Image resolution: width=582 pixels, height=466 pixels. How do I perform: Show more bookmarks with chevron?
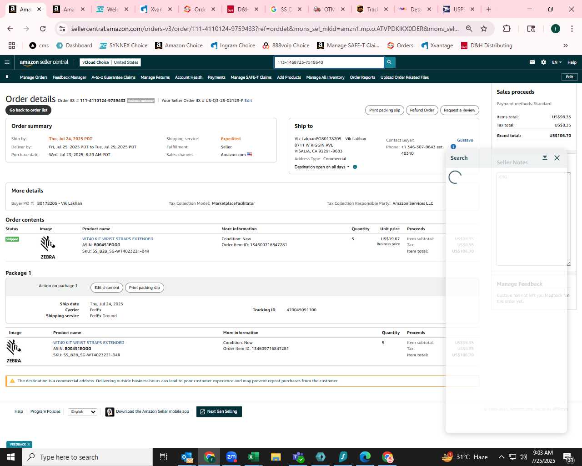click(566, 46)
